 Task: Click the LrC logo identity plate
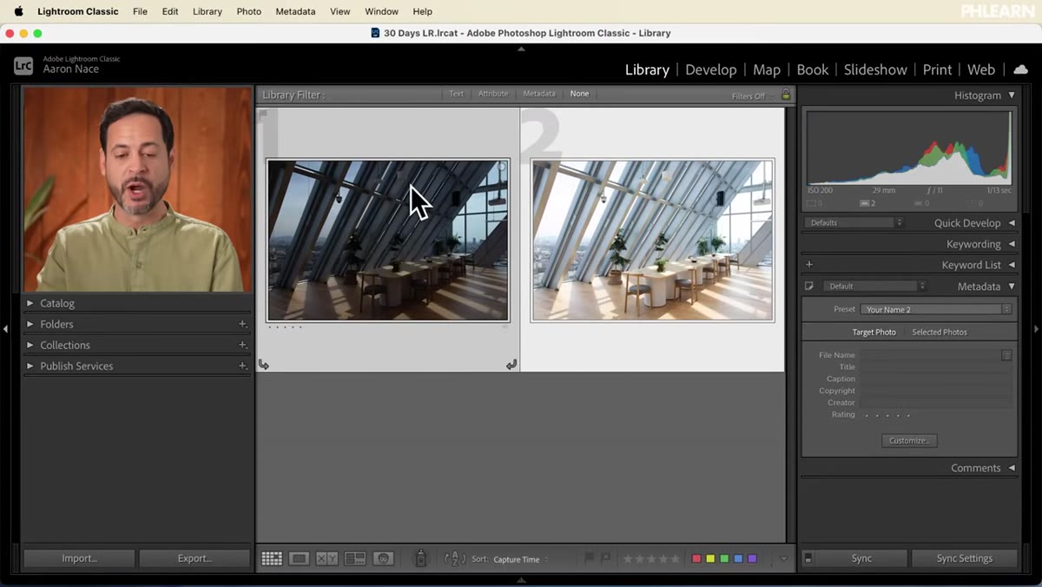tap(23, 65)
